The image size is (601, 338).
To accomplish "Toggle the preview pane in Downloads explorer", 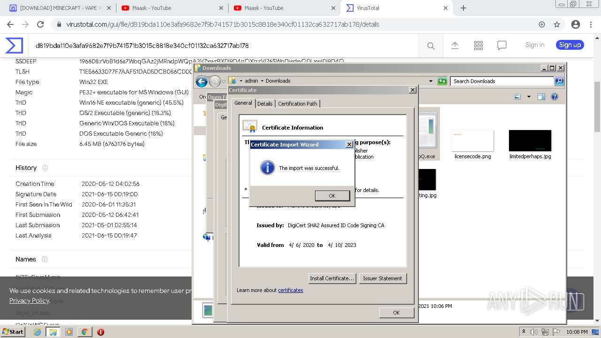I will (x=541, y=97).
